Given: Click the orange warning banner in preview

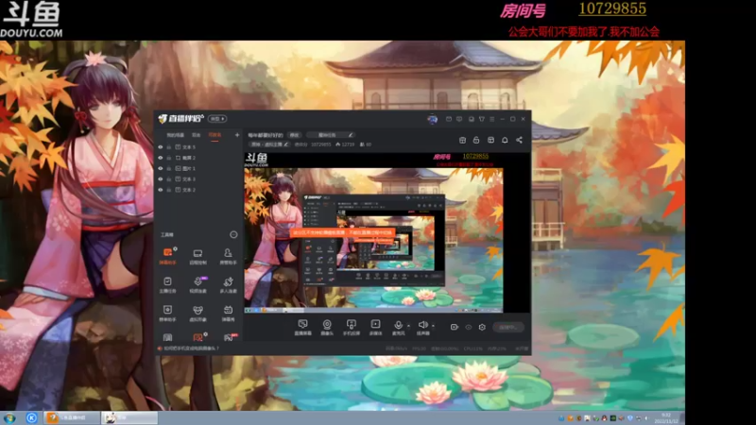Looking at the screenshot, I should point(343,232).
